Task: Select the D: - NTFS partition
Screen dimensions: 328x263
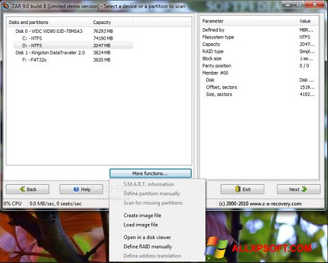Action: pos(73,45)
